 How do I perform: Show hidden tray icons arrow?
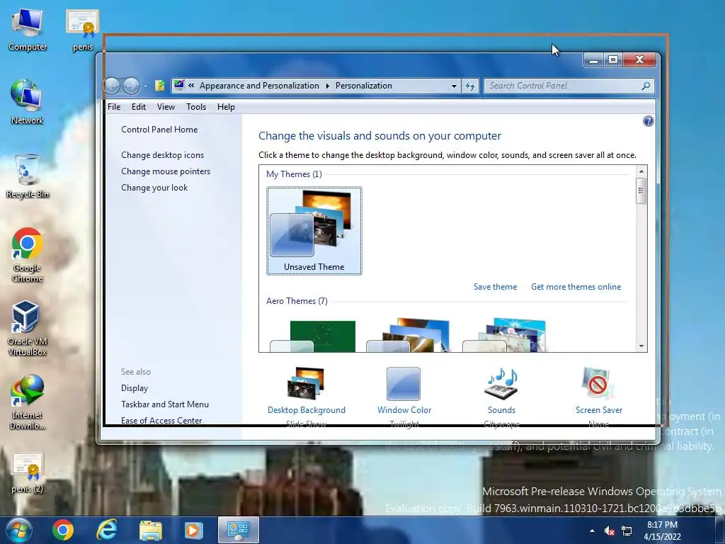(x=593, y=531)
